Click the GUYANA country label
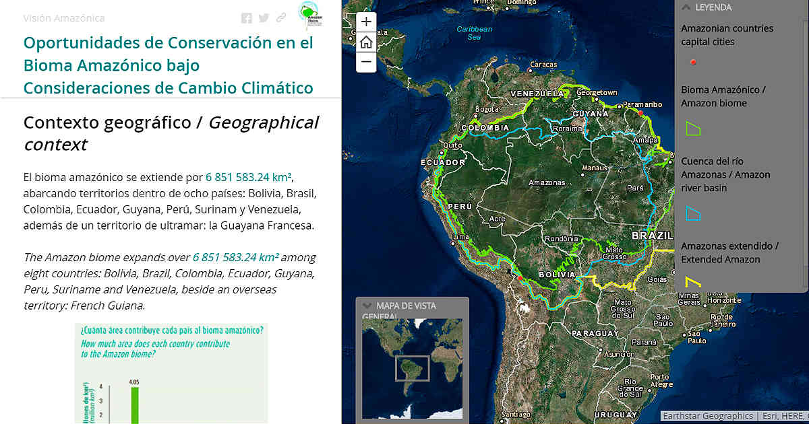 click(x=591, y=114)
